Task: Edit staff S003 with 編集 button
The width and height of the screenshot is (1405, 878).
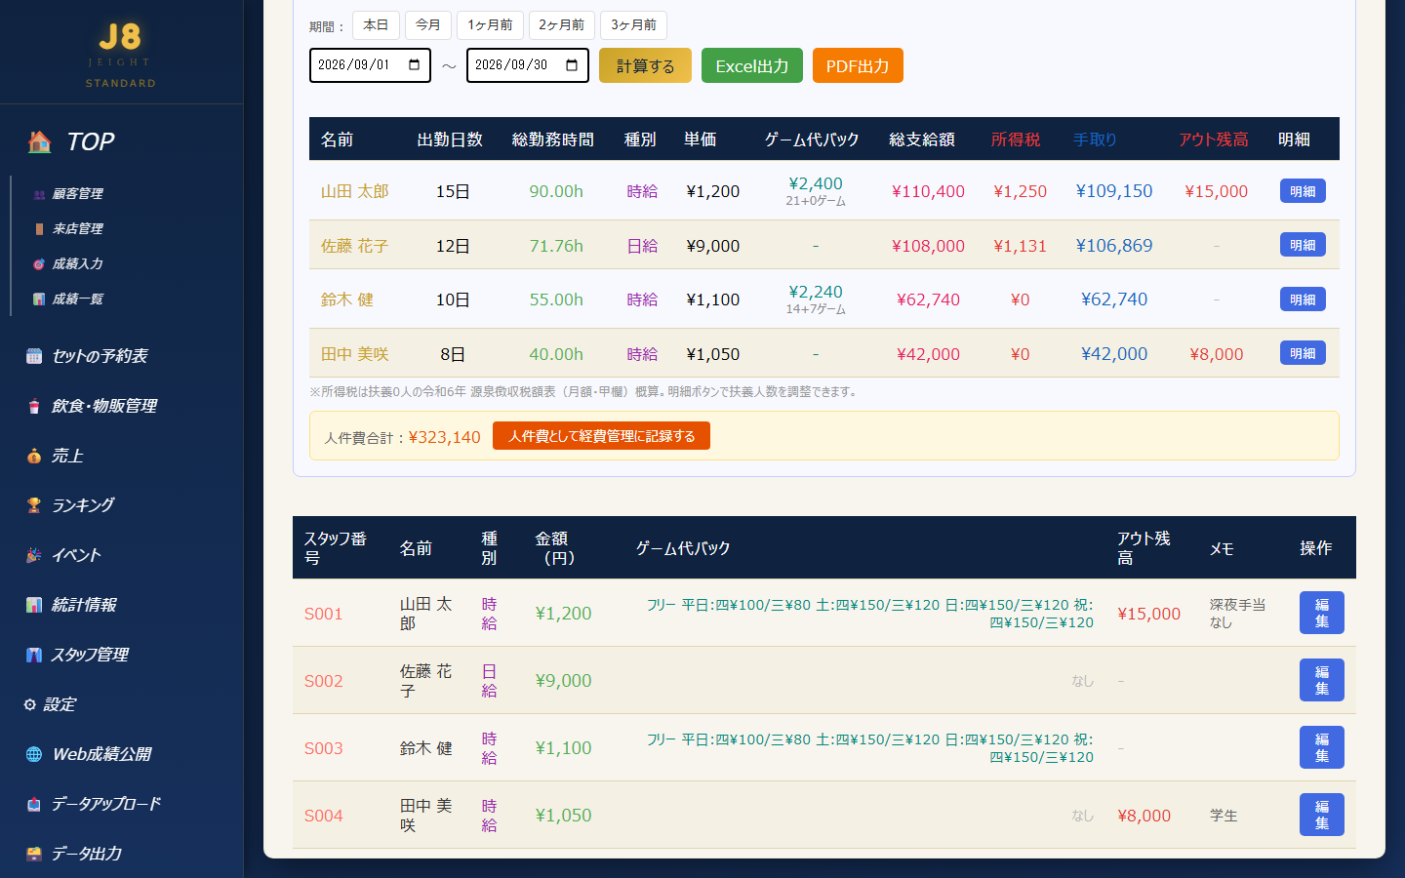Action: coord(1322,747)
